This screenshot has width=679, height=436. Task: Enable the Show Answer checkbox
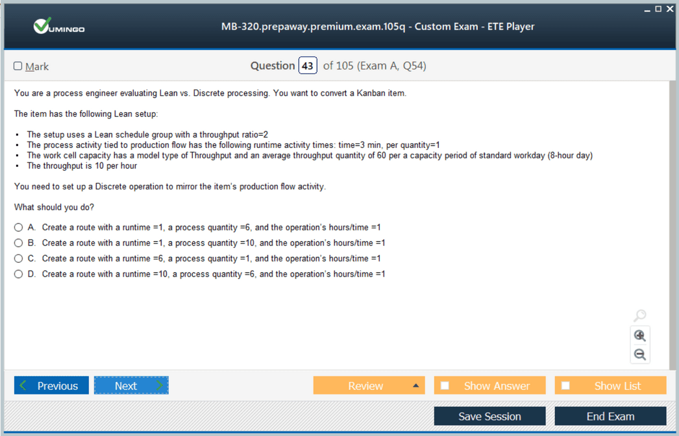click(445, 385)
